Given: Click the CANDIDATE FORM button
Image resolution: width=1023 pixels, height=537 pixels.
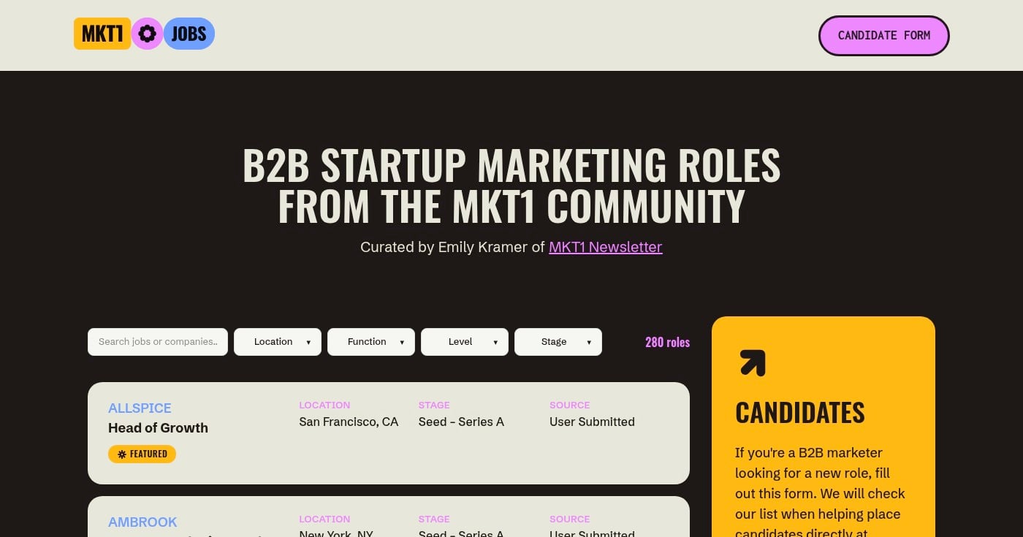Looking at the screenshot, I should [884, 35].
